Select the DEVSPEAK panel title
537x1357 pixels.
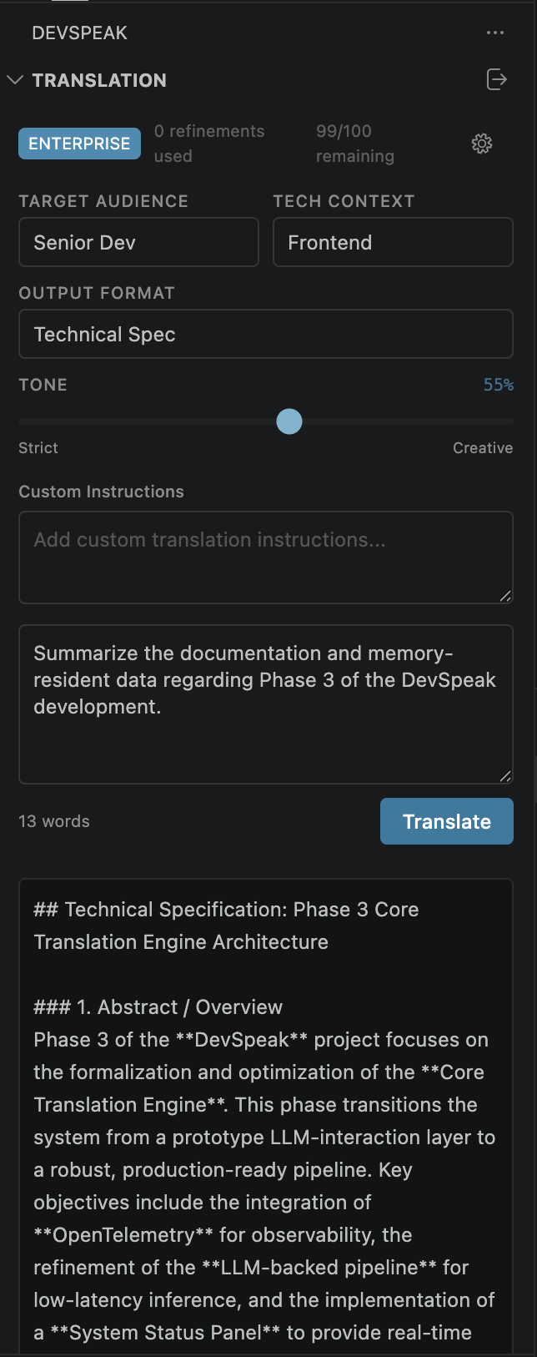tap(79, 33)
